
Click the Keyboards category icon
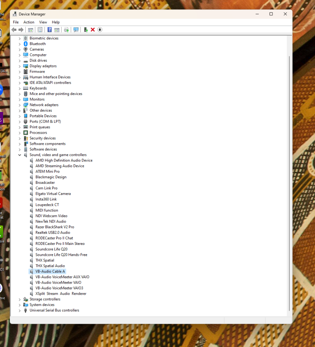pyautogui.click(x=26, y=88)
